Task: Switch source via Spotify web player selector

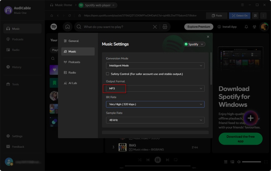Action: pyautogui.click(x=98, y=5)
